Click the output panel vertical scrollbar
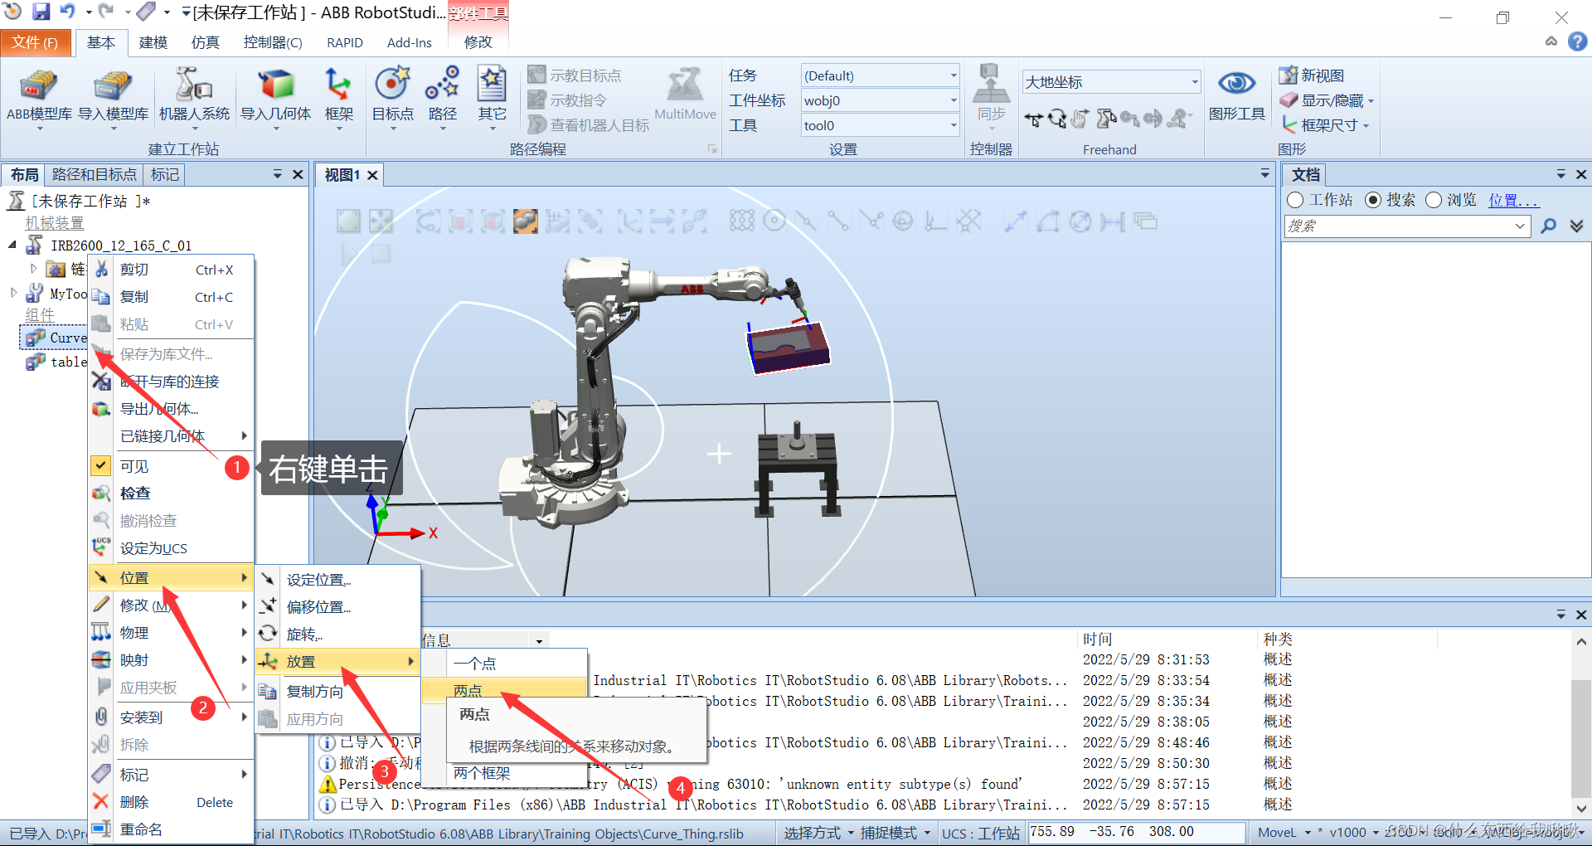Image resolution: width=1592 pixels, height=846 pixels. 1581,724
